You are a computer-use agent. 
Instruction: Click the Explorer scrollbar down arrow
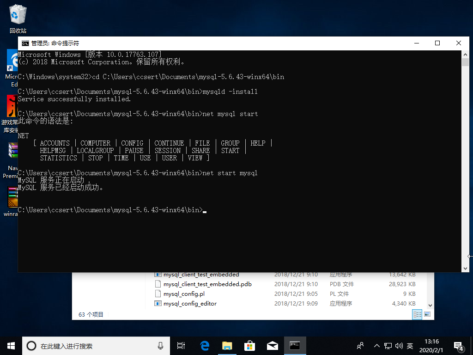click(430, 305)
